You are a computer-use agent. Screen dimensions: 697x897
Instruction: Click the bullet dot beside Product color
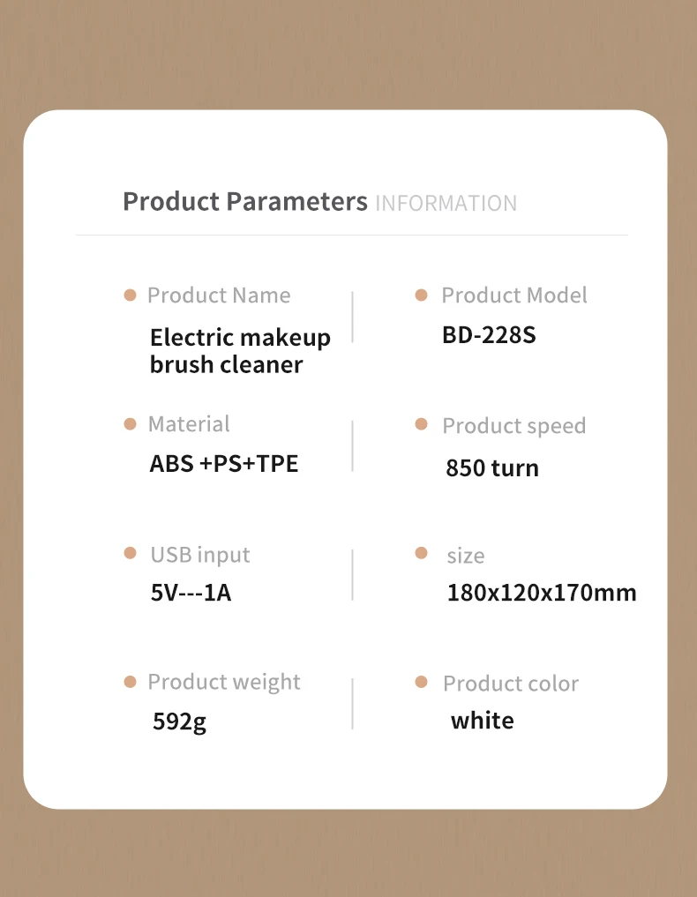pos(421,682)
